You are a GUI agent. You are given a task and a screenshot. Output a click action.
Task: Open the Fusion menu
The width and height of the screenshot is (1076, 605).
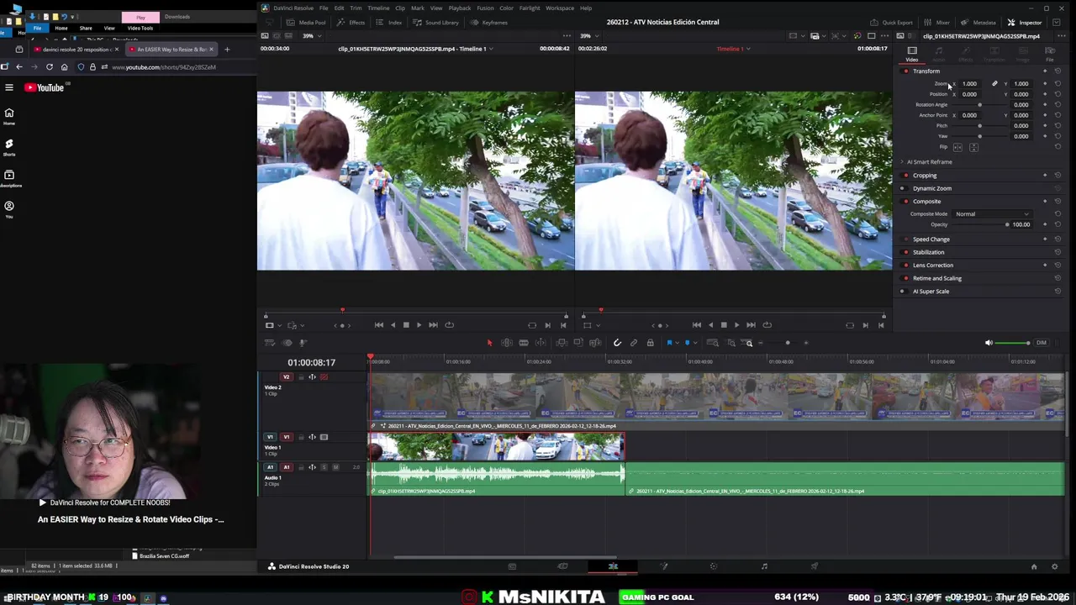coord(485,8)
